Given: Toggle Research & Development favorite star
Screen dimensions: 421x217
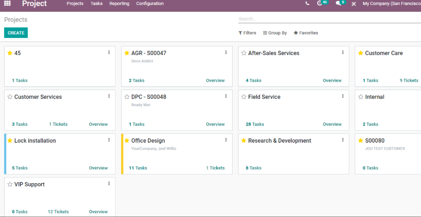Looking at the screenshot, I should pos(244,141).
